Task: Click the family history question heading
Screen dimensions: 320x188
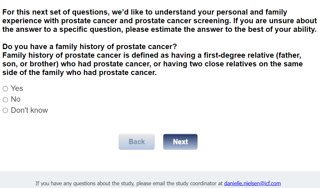Action: [x=90, y=47]
